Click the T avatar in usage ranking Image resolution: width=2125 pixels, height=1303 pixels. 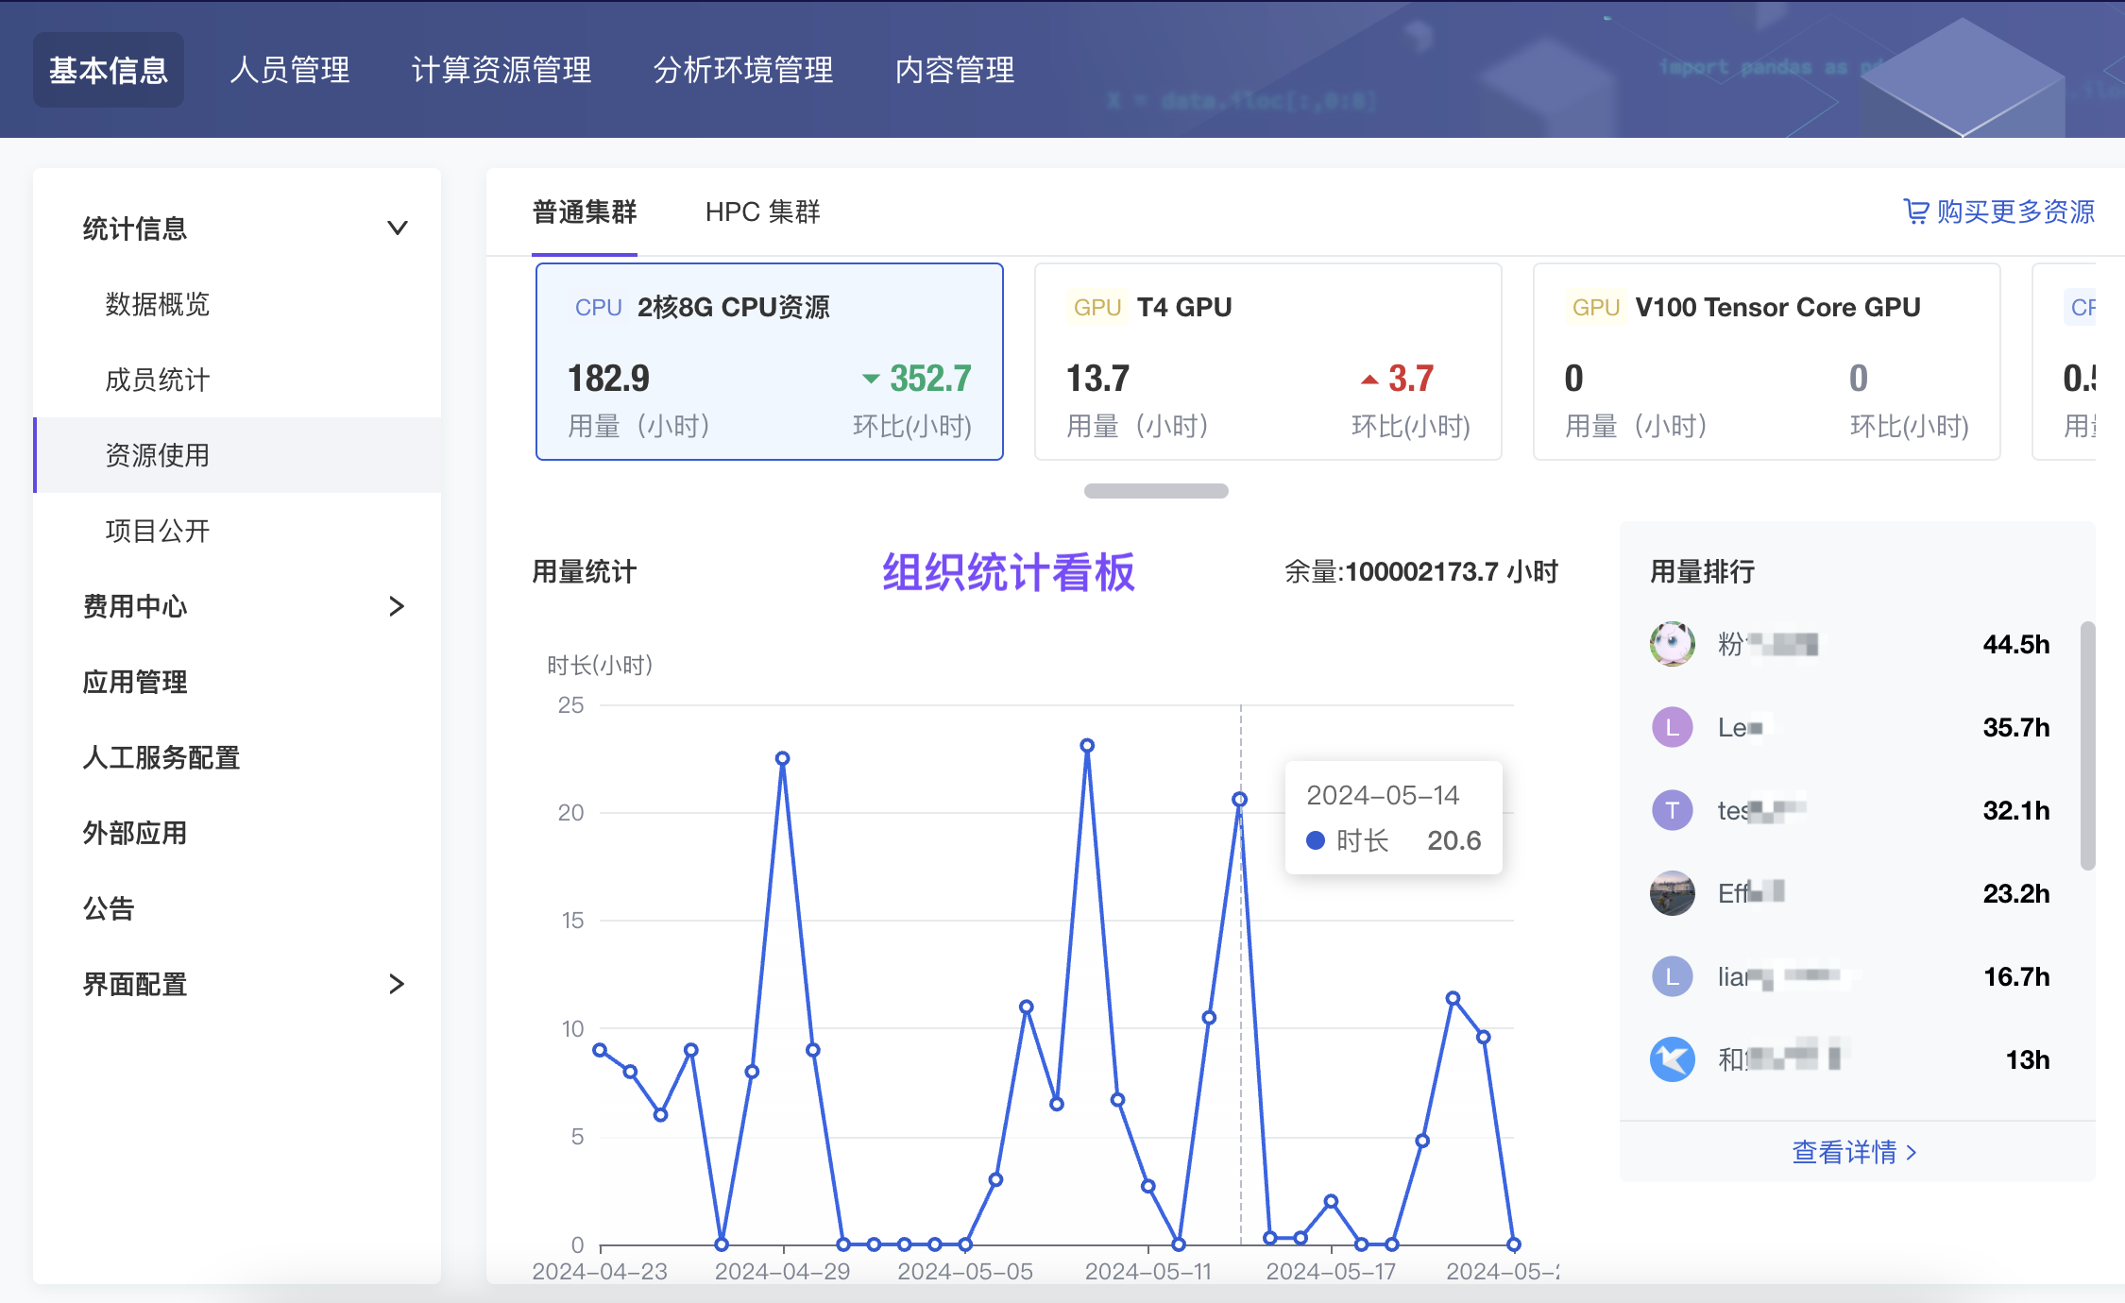(x=1672, y=810)
